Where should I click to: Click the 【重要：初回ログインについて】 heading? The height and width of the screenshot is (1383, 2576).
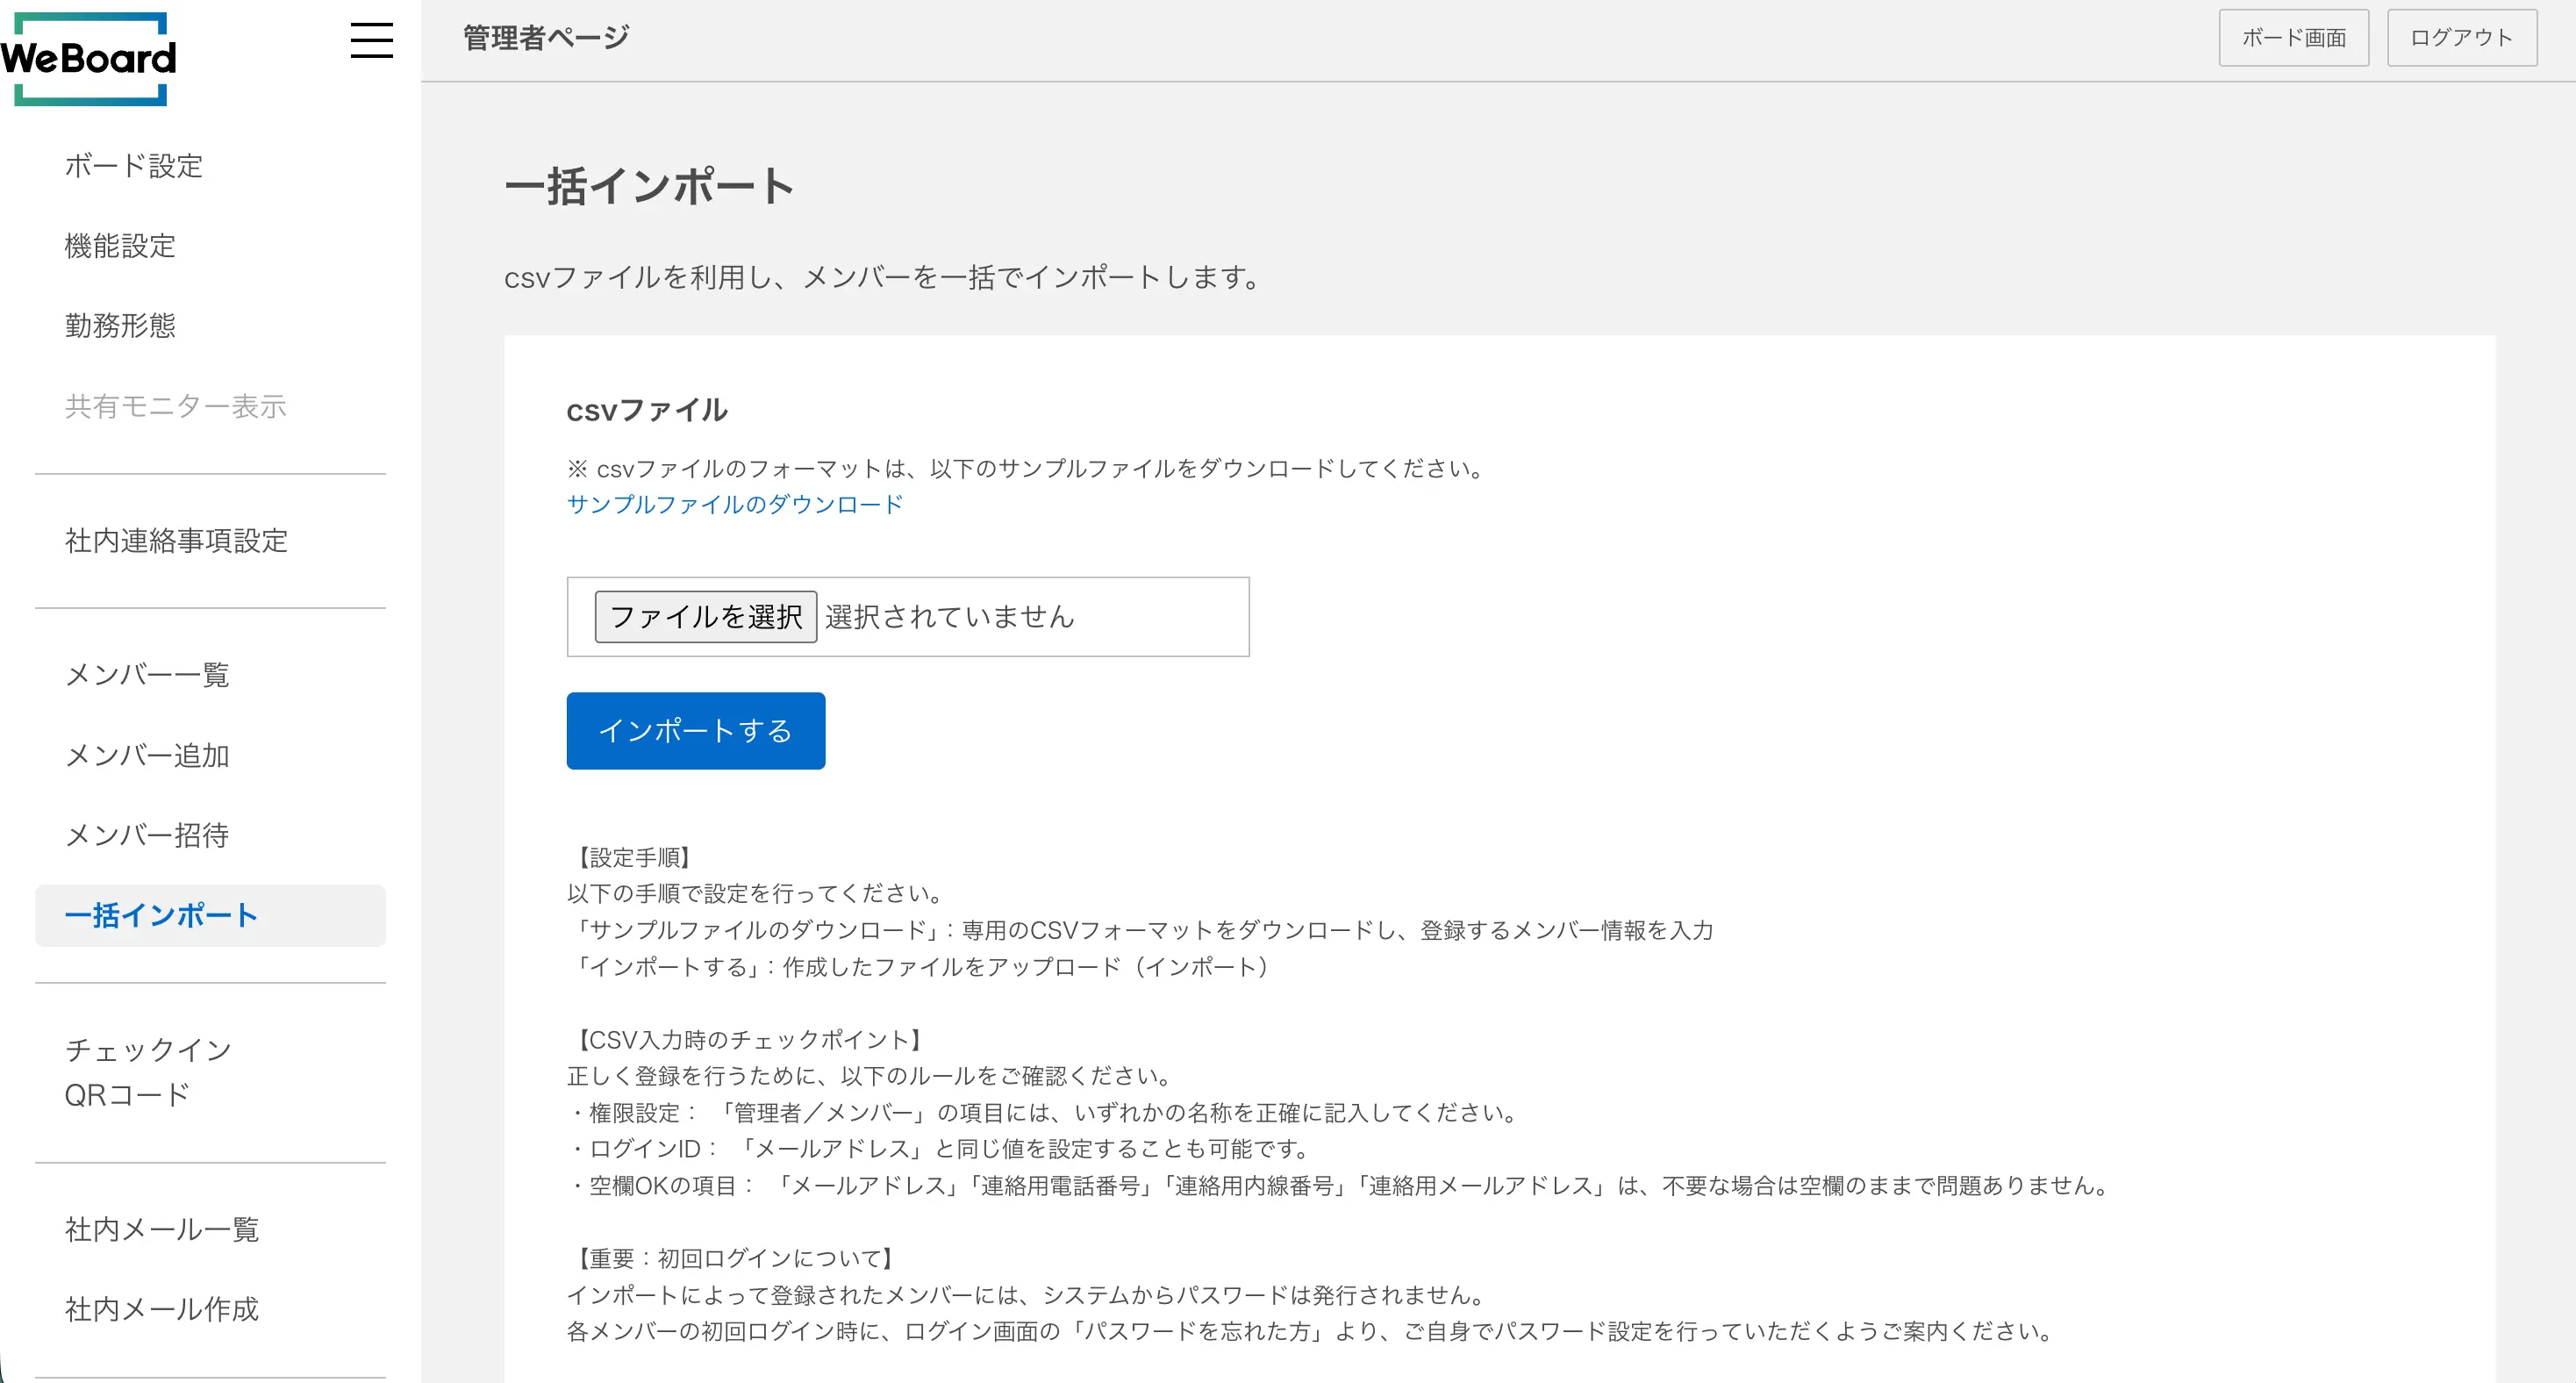point(735,1259)
